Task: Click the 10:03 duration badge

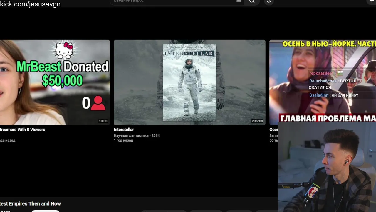Action: pyautogui.click(x=103, y=121)
